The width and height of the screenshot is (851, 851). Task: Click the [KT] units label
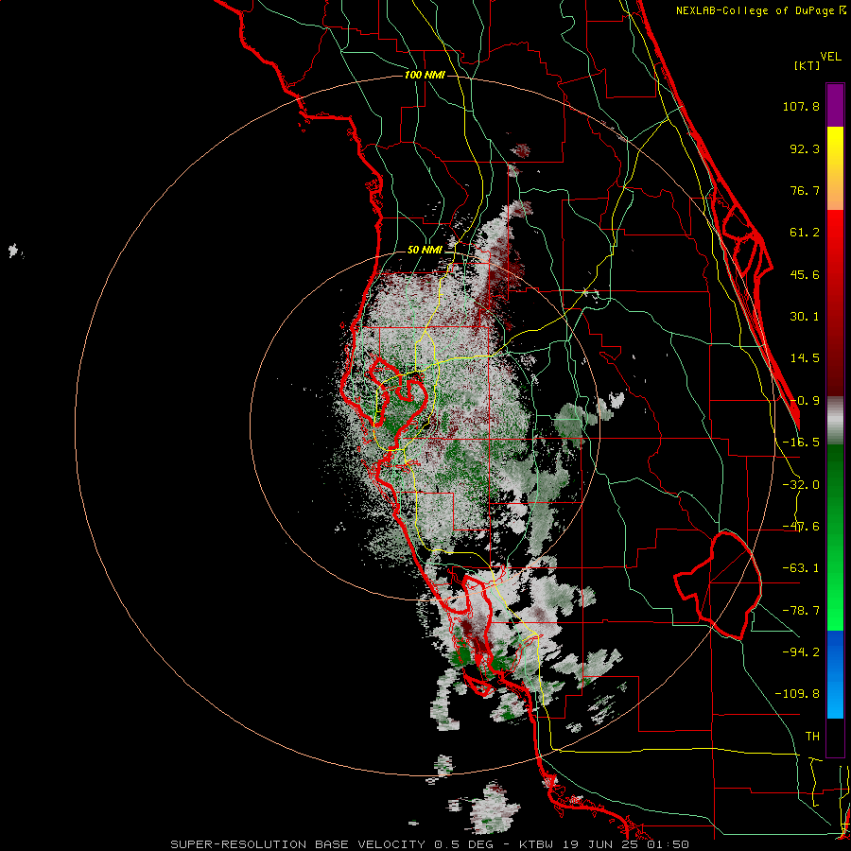tap(808, 65)
